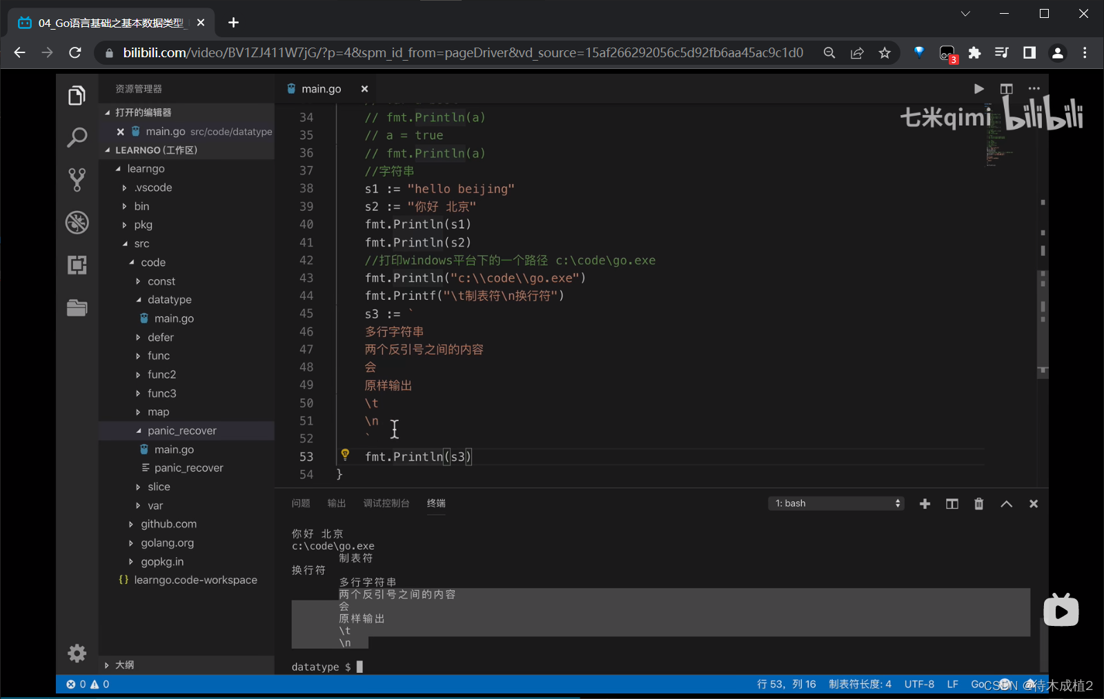The width and height of the screenshot is (1104, 699).
Task: Open learngo.code-workspace file
Action: tap(195, 580)
